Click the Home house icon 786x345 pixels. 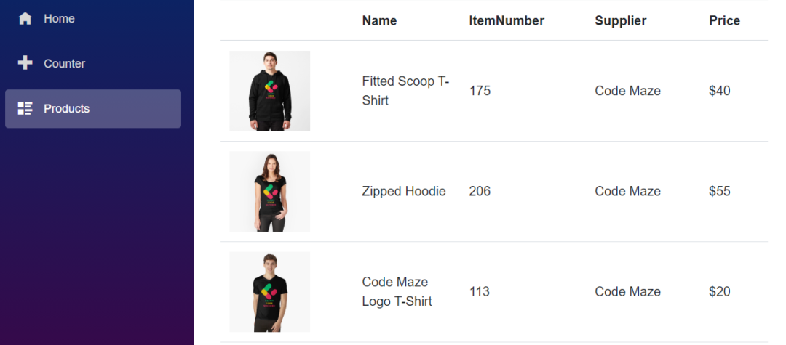click(25, 19)
